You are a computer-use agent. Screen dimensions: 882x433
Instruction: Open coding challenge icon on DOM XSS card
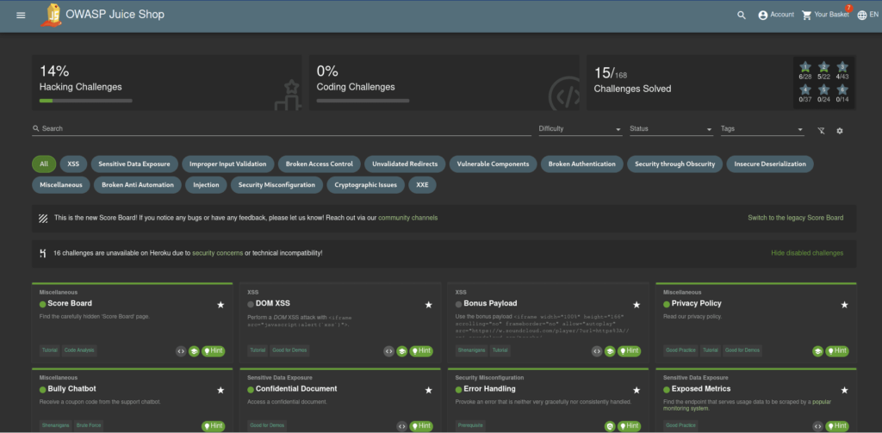(x=389, y=350)
